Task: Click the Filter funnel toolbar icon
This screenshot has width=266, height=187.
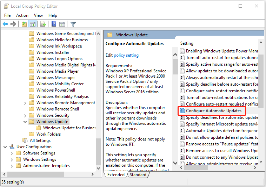Action: pyautogui.click(x=73, y=24)
